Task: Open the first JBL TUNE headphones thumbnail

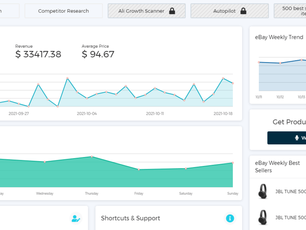Action: pos(263,191)
